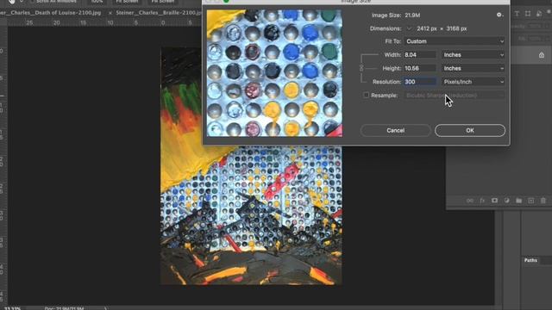Click the type layer filter T icon

pos(517,14)
